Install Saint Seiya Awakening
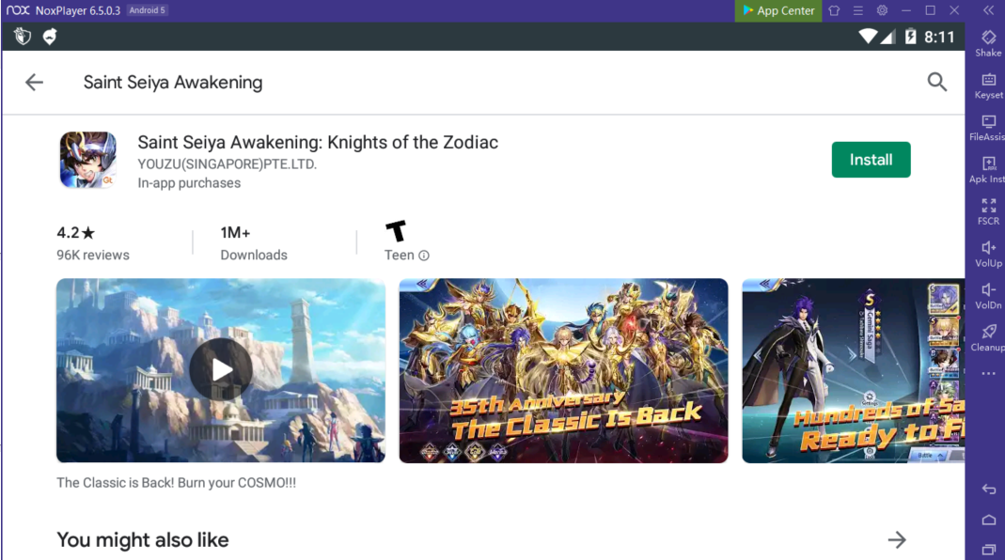The width and height of the screenshot is (1005, 560). 872,160
